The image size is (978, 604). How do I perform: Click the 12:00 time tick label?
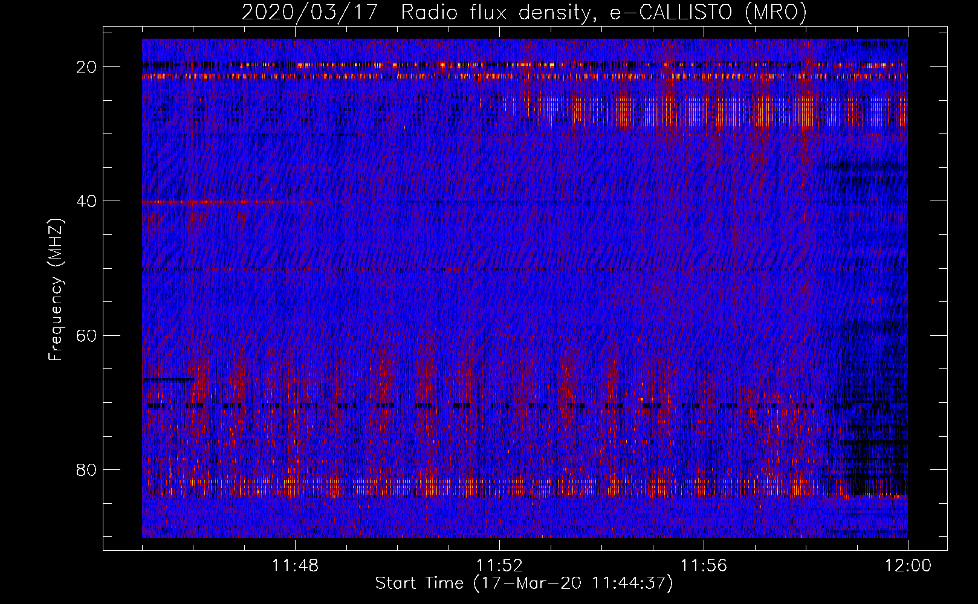[x=908, y=566]
